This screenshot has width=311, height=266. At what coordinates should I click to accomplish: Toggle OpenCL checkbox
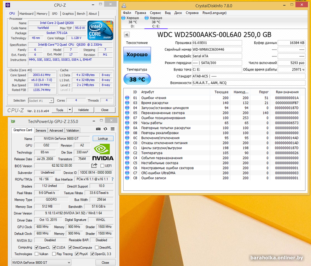pyautogui.click(x=37, y=248)
